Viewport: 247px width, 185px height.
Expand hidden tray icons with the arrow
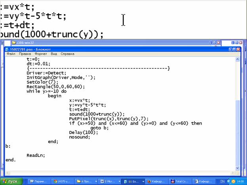(228, 181)
